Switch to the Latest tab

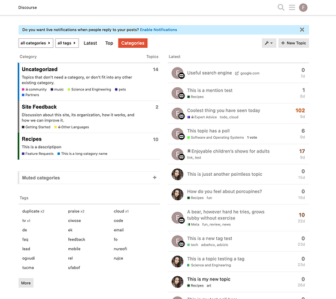click(90, 43)
